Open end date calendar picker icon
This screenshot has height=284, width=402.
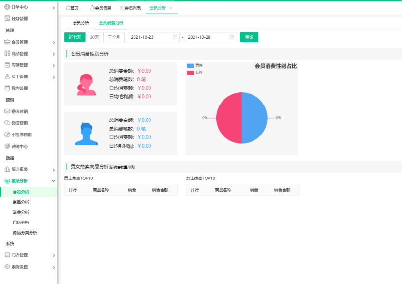(x=232, y=37)
